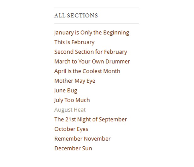
Task: Select the "Remember November" link
Action: 82,139
